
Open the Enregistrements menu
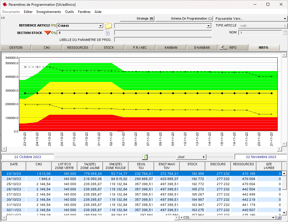(49, 12)
